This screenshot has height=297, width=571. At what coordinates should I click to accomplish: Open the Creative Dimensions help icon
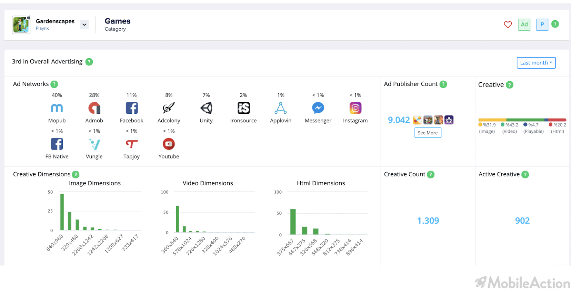(76, 174)
